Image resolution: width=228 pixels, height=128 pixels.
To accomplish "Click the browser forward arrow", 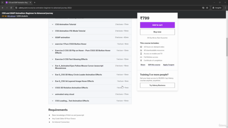I will [7, 8].
